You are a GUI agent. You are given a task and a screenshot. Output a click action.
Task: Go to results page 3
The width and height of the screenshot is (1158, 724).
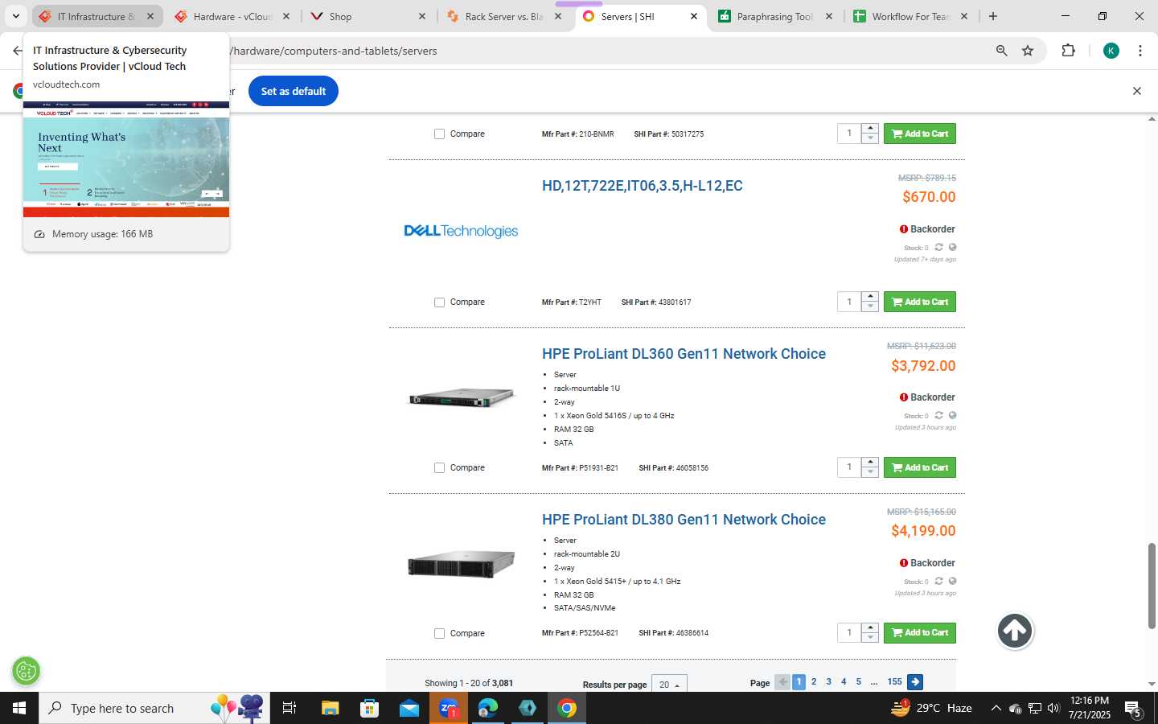(828, 682)
